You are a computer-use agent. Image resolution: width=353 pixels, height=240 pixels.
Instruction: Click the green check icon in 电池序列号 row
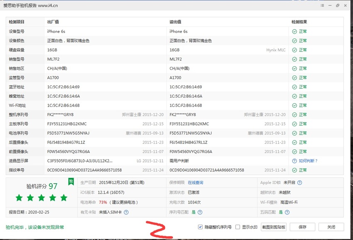point(294,133)
